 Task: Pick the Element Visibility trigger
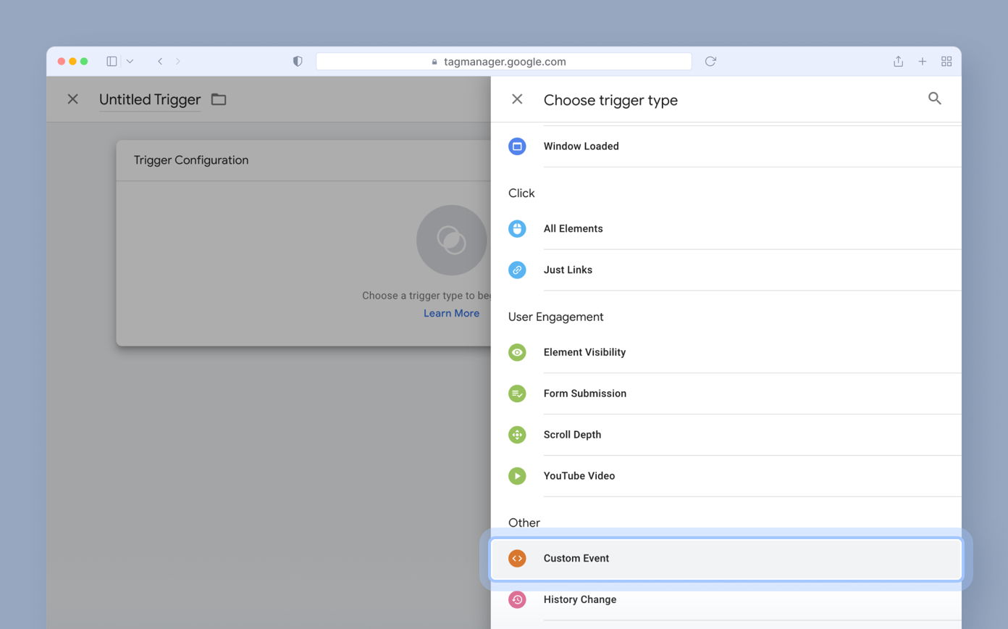click(x=584, y=352)
